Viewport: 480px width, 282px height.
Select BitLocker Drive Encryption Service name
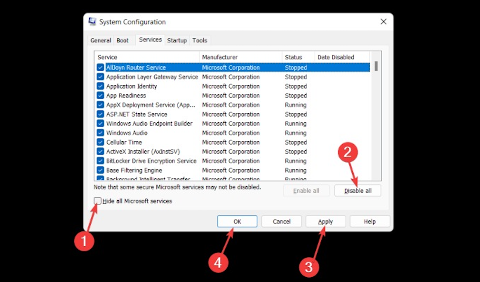[151, 161]
